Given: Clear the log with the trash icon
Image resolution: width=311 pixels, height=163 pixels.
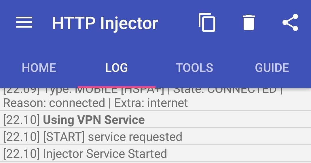Looking at the screenshot, I should tap(249, 22).
